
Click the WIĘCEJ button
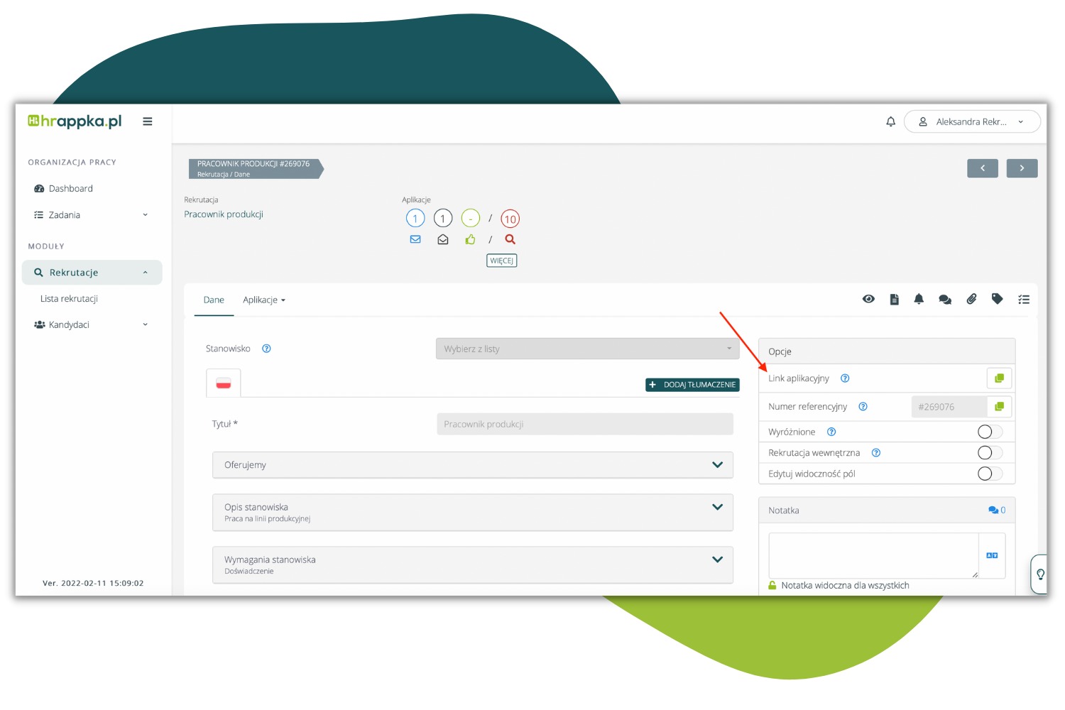[501, 261]
